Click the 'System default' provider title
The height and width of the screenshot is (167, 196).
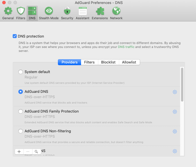point(37,72)
